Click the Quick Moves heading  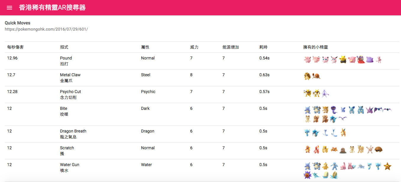coord(17,23)
